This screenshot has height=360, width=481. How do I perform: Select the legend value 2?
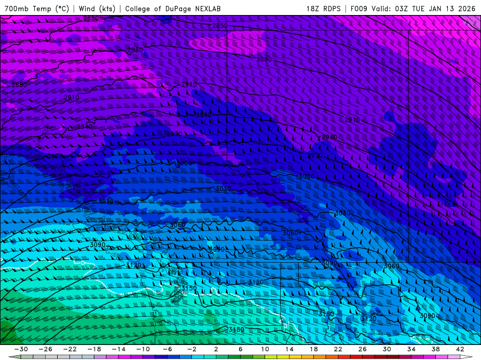[x=216, y=349]
